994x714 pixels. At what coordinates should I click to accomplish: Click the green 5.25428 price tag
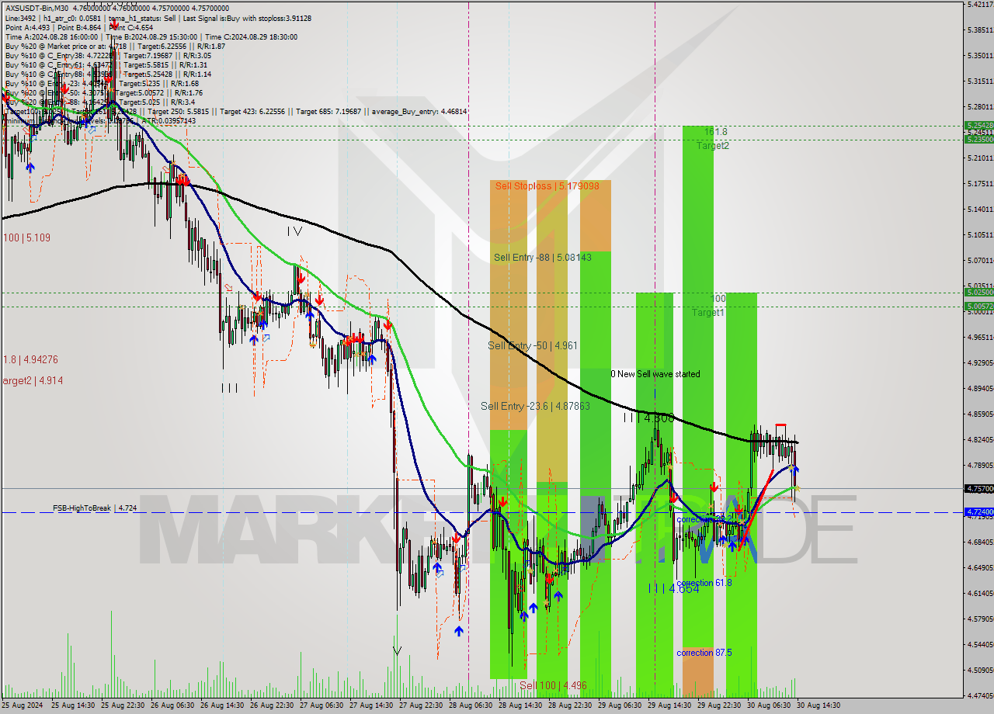[978, 125]
